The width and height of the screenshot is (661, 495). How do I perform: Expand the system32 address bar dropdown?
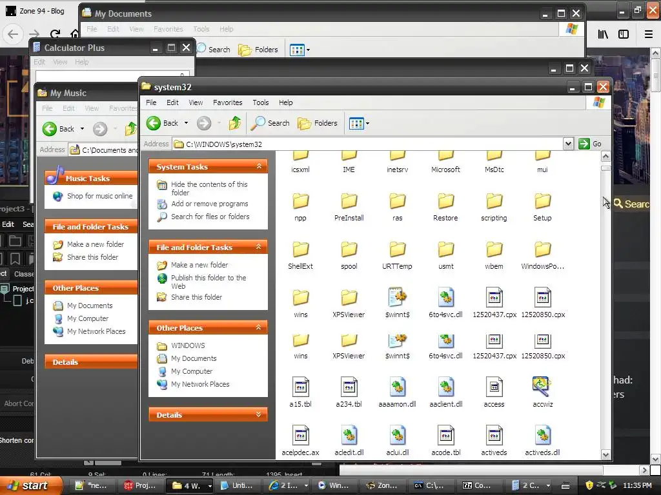click(x=568, y=144)
